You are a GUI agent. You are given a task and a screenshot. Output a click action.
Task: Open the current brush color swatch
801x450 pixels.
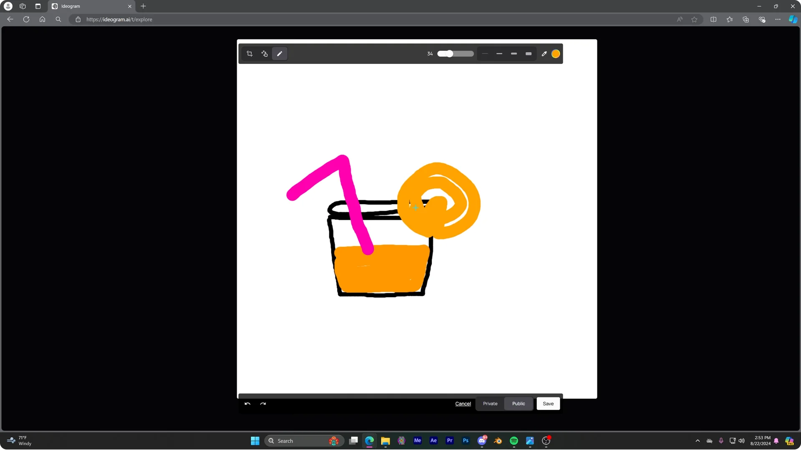point(555,53)
